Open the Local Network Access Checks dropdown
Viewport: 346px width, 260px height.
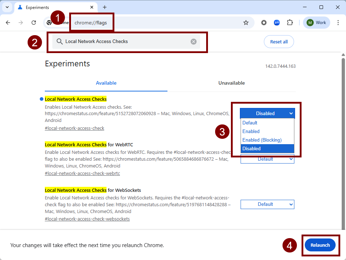pos(267,113)
